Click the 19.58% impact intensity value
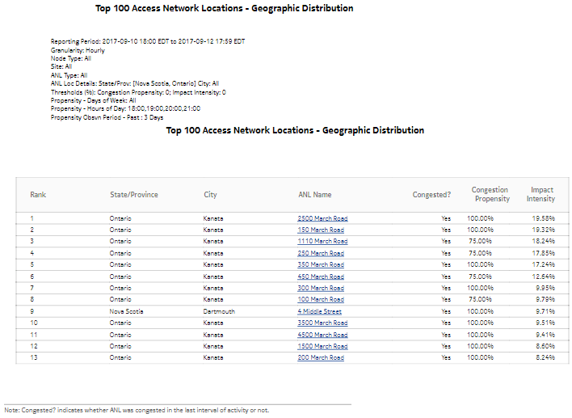This screenshot has width=572, height=418. click(x=543, y=218)
